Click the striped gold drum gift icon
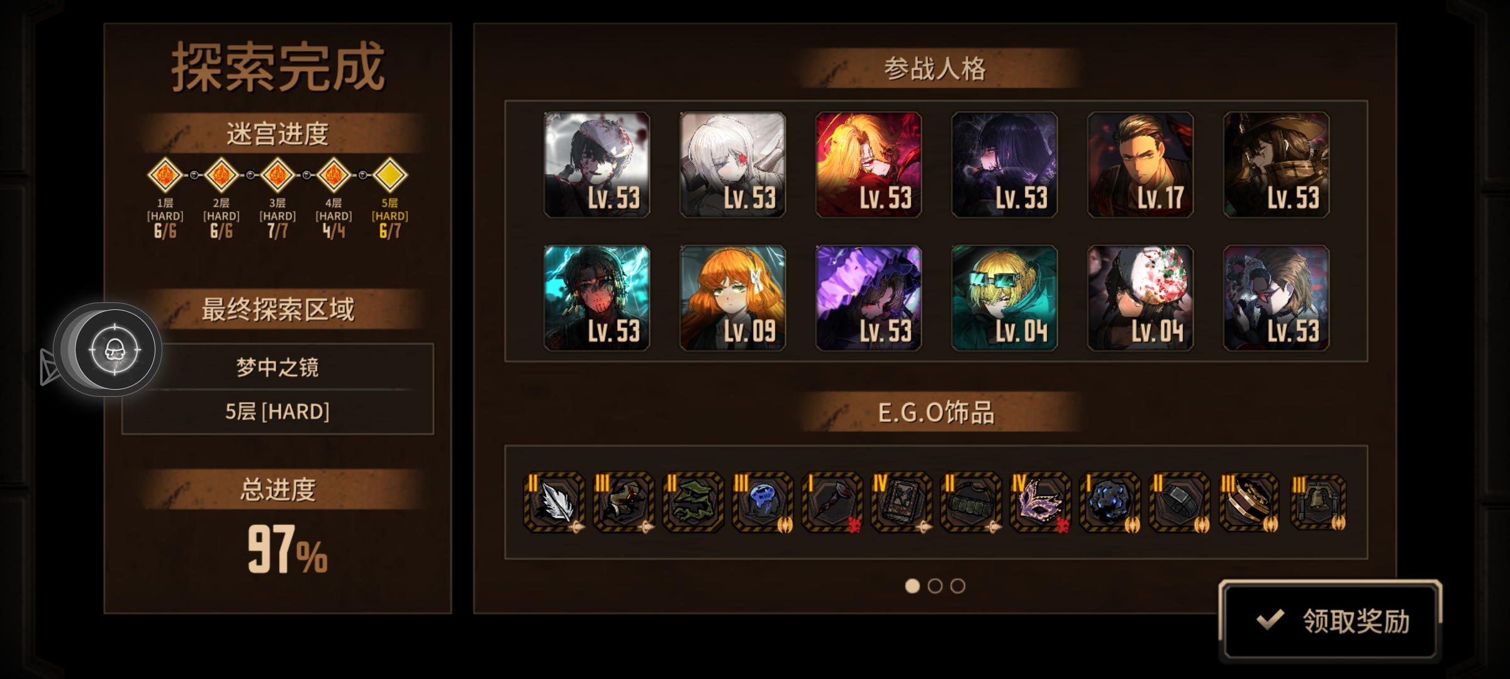The image size is (1510, 679). tap(1249, 502)
